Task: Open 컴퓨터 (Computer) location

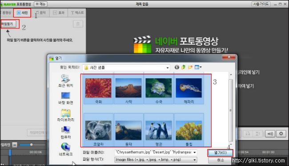Action: point(66,133)
